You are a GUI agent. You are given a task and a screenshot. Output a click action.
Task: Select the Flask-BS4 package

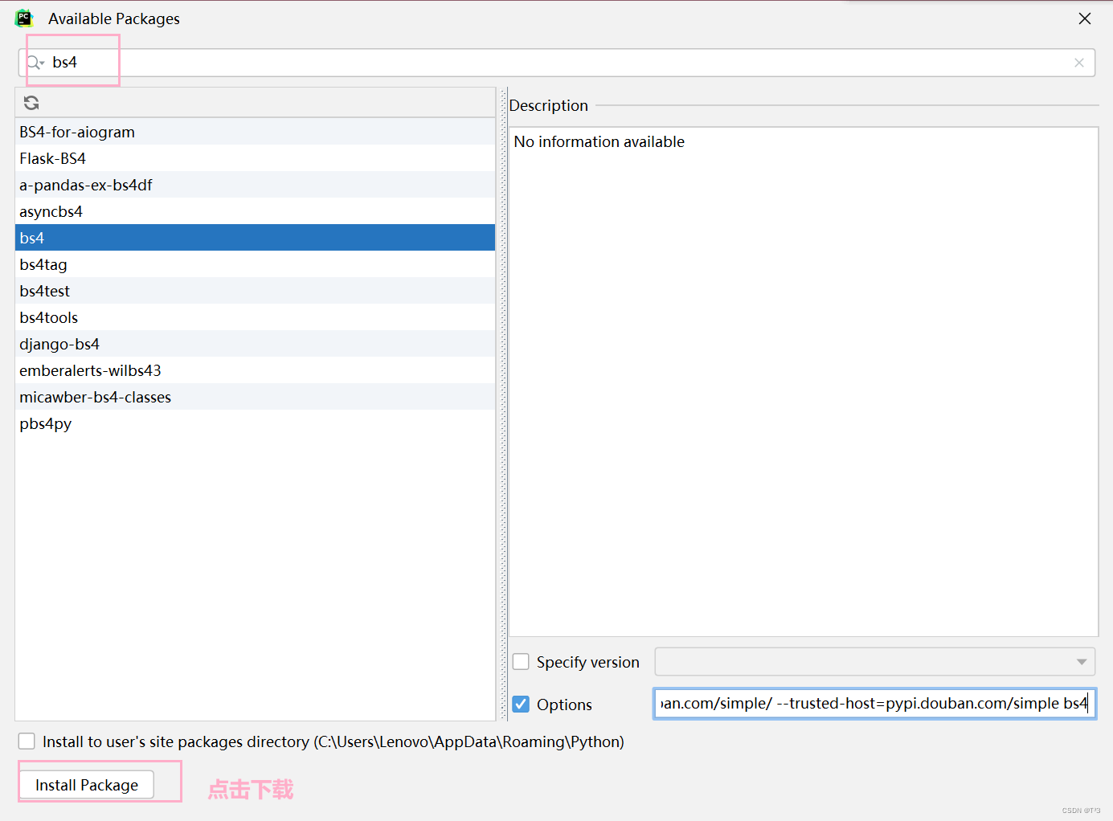pos(255,158)
